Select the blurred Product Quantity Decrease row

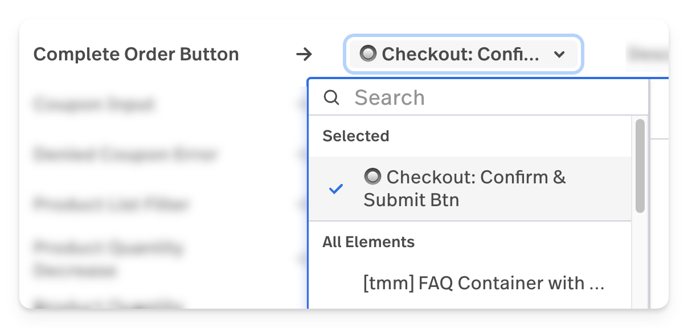tap(108, 259)
